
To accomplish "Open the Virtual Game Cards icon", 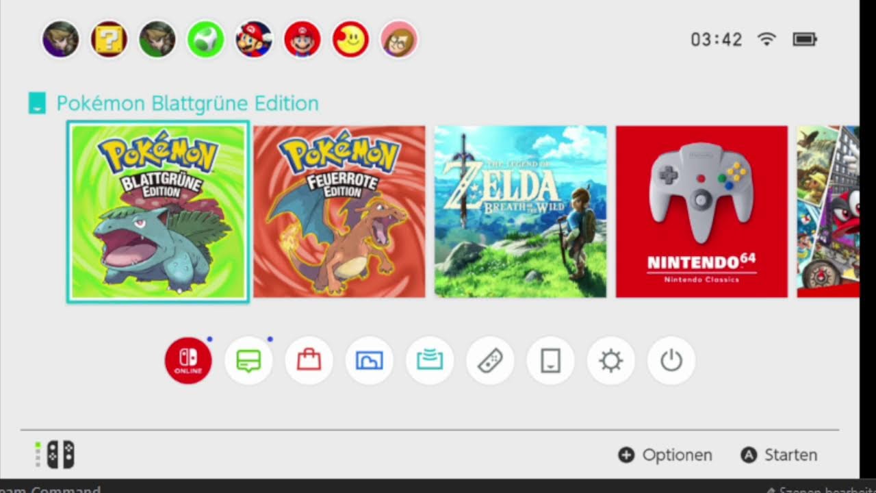I will [550, 360].
